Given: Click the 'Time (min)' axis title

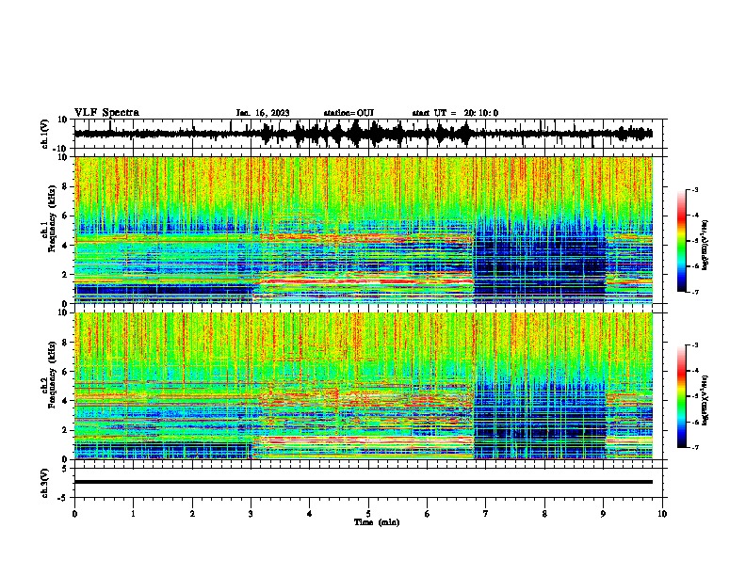Looking at the screenshot, I should pos(377,522).
